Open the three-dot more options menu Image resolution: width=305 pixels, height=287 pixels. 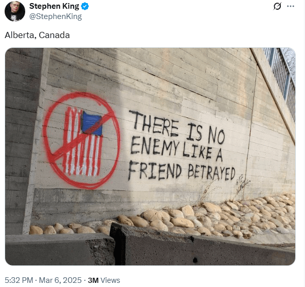291,6
